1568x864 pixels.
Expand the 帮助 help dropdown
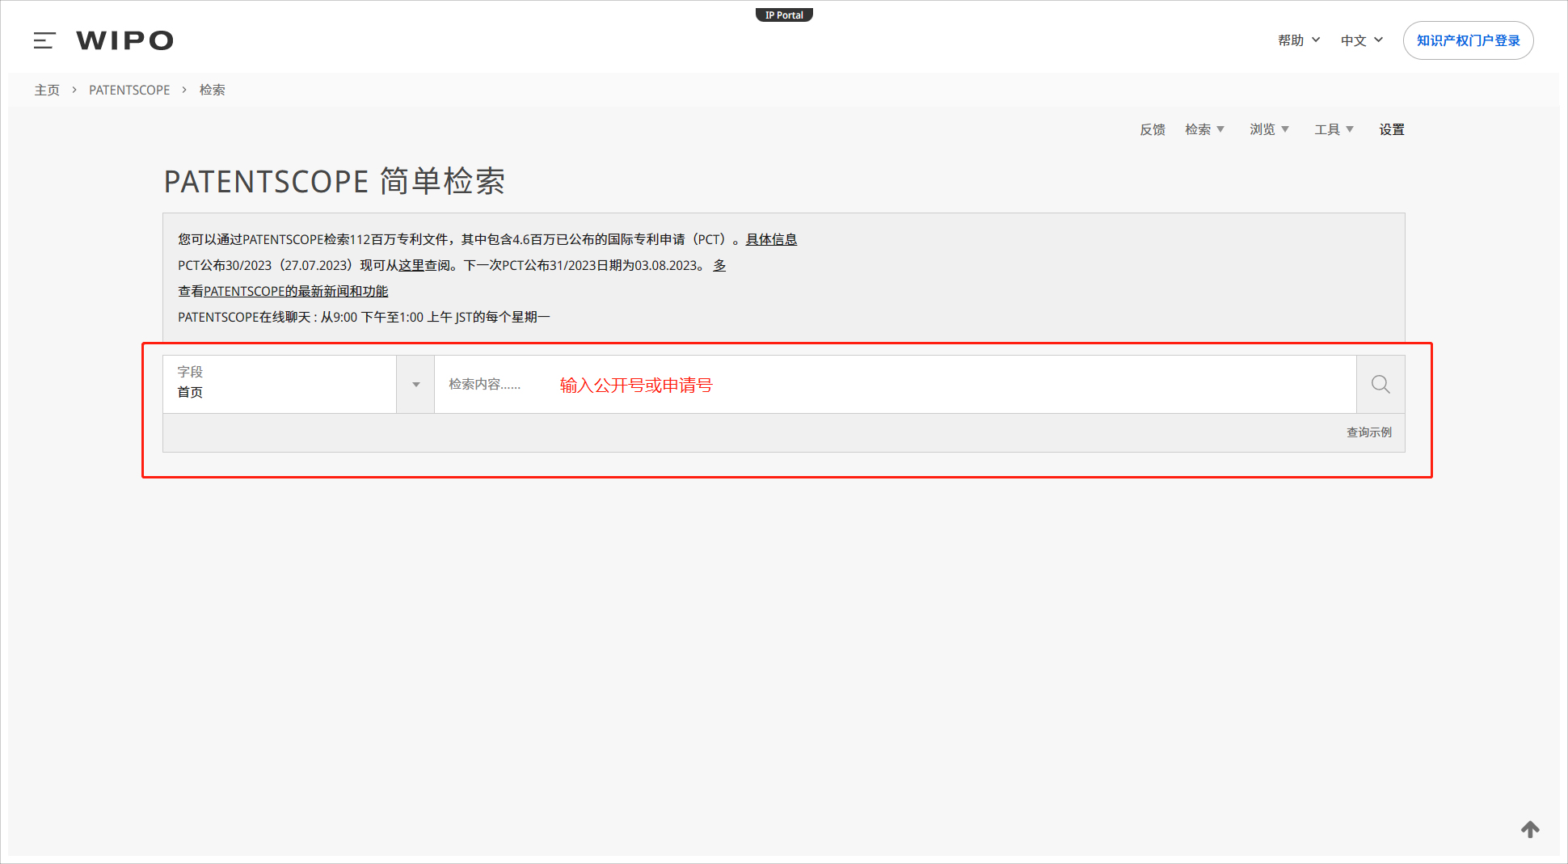click(1298, 40)
